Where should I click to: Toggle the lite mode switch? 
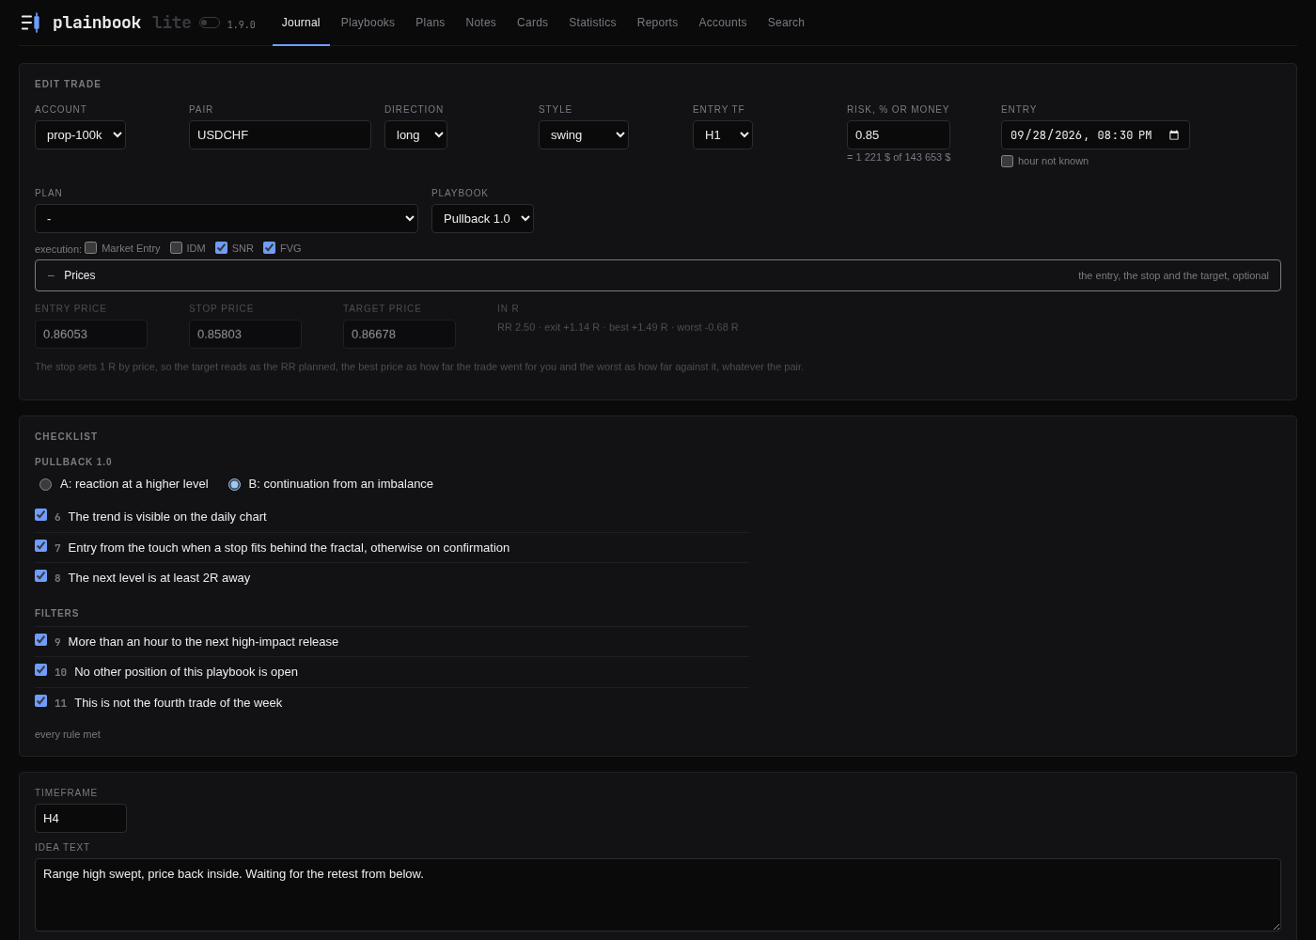210,23
